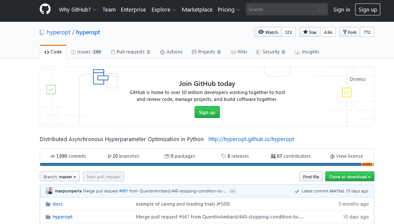This screenshot has height=224, width=394.
Task: Click the green commit status checkmark
Action: [x=297, y=191]
